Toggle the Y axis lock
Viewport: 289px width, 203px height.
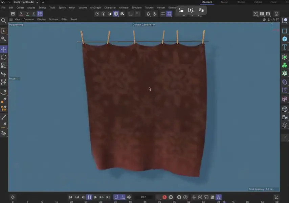pyautogui.click(x=27, y=14)
